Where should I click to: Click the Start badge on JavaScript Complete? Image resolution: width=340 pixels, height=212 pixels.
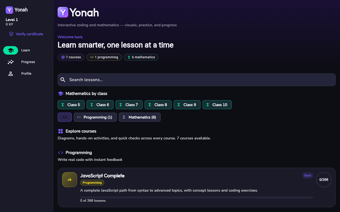[308, 175]
